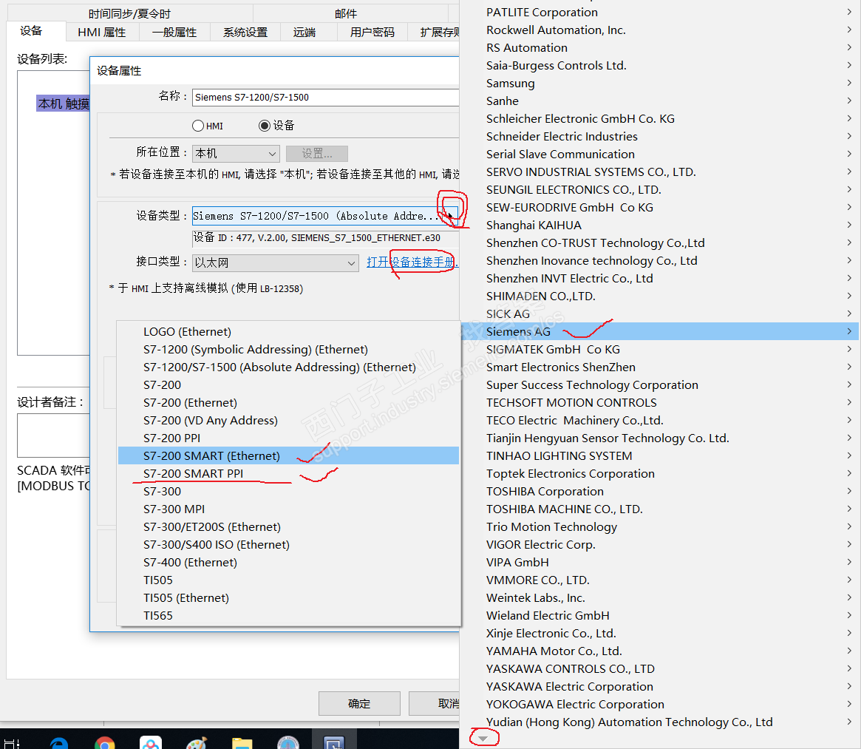The width and height of the screenshot is (861, 749).
Task: Choose the plain S7-200 driver entry
Action: pyautogui.click(x=289, y=384)
